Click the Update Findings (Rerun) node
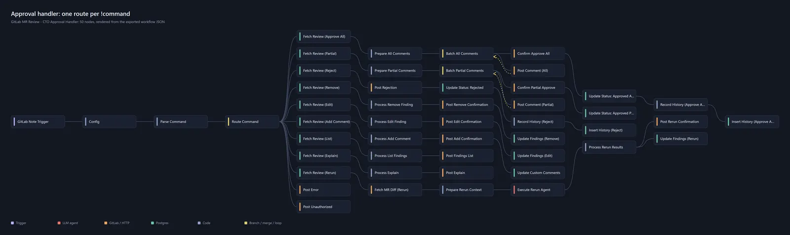The width and height of the screenshot is (790, 235). (x=681, y=139)
